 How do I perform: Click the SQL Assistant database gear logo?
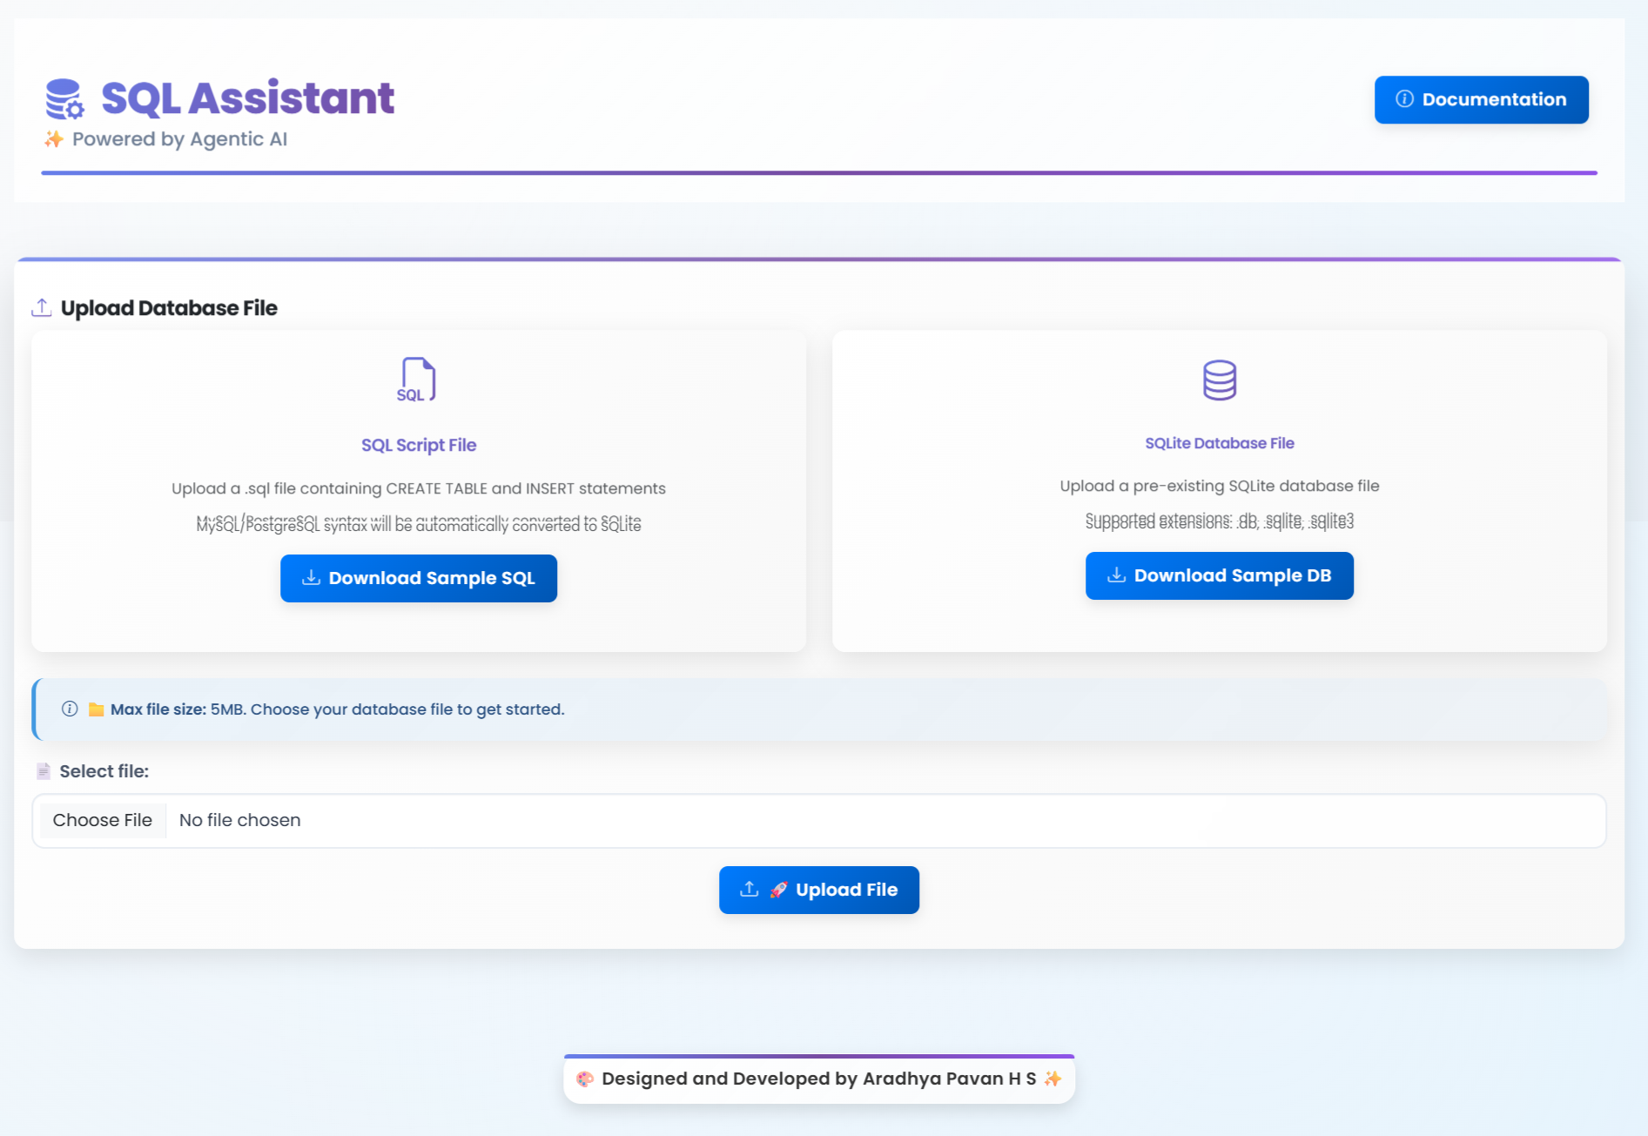click(64, 98)
